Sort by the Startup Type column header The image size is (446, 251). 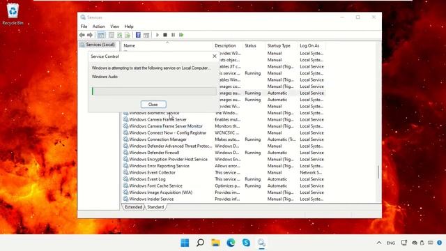tap(282, 45)
